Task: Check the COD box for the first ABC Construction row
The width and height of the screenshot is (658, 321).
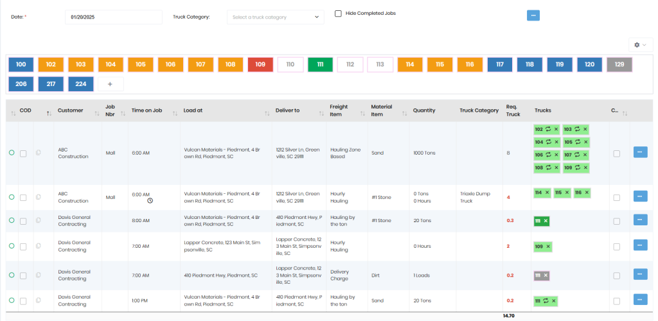Action: click(23, 153)
